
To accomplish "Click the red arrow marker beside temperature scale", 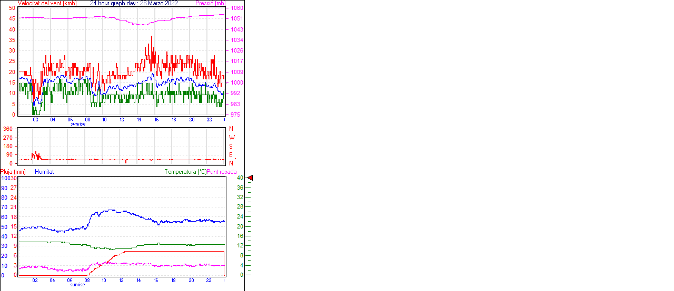I will [250, 178].
